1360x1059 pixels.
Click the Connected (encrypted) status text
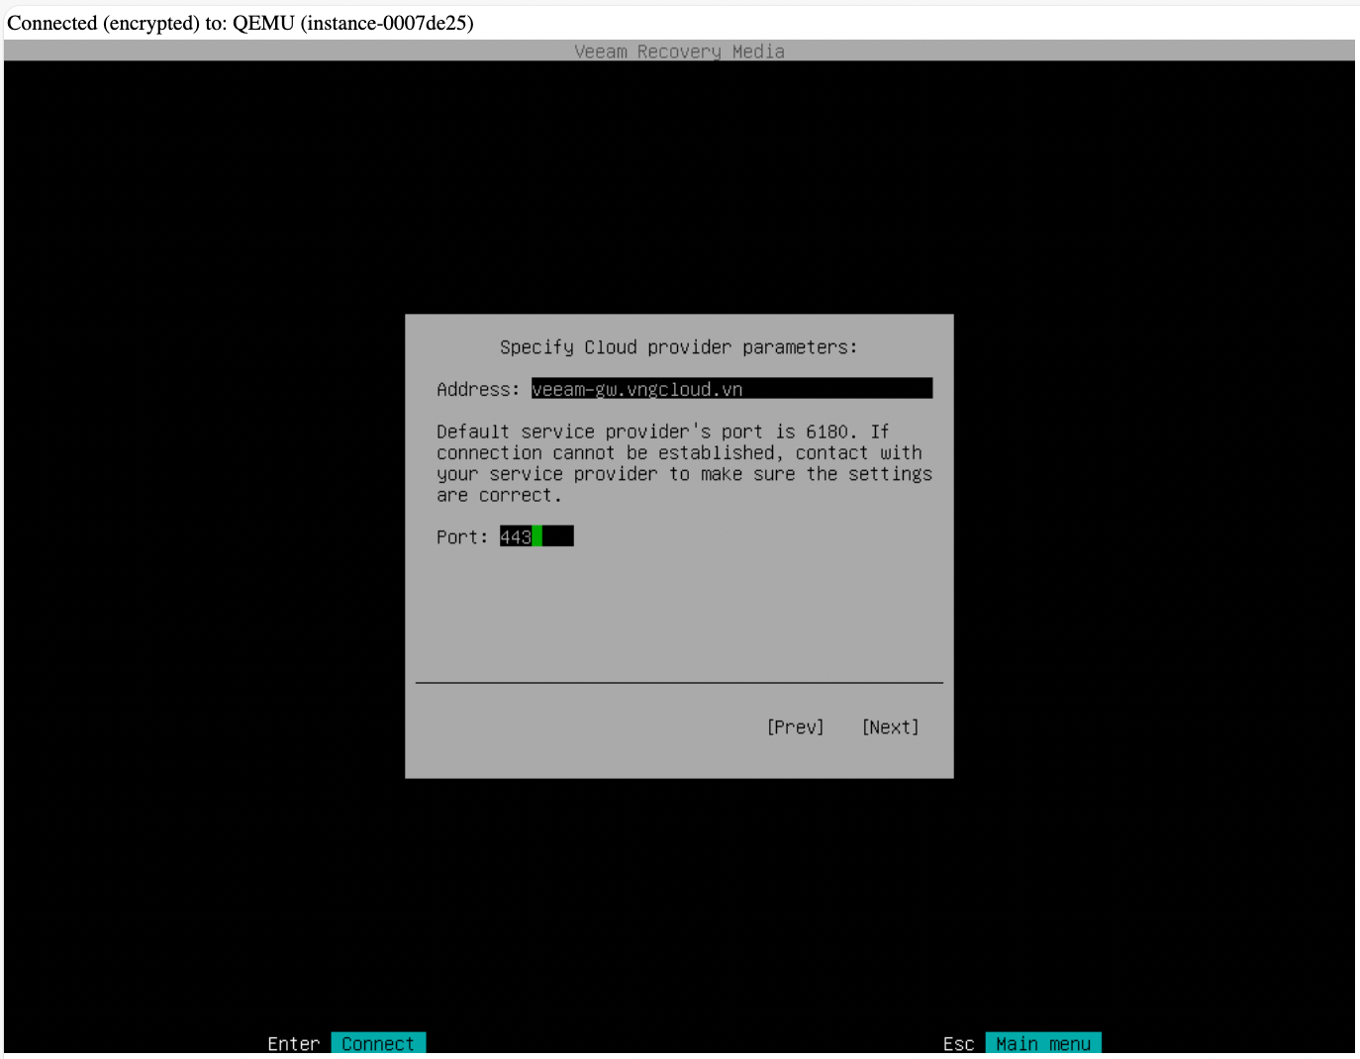point(103,23)
